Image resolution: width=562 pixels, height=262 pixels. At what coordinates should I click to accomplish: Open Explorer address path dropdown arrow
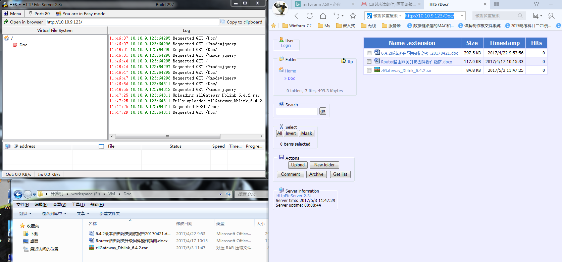[220, 194]
